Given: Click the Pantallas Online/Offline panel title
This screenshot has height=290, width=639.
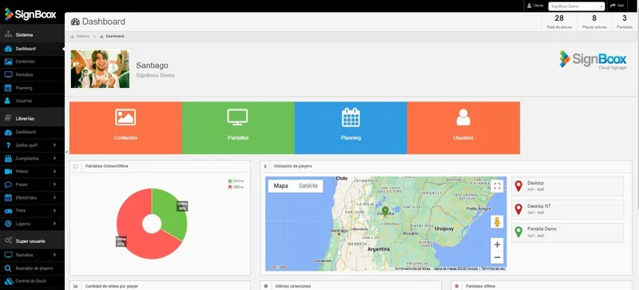Looking at the screenshot, I should [x=107, y=166].
